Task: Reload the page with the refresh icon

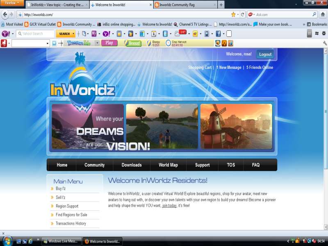Action: (x=242, y=14)
